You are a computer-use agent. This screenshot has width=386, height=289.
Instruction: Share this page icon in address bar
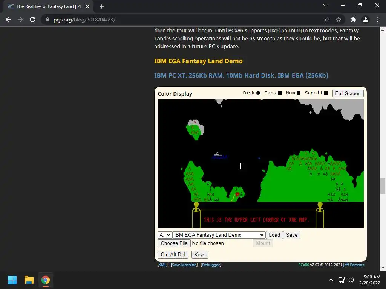[326, 20]
